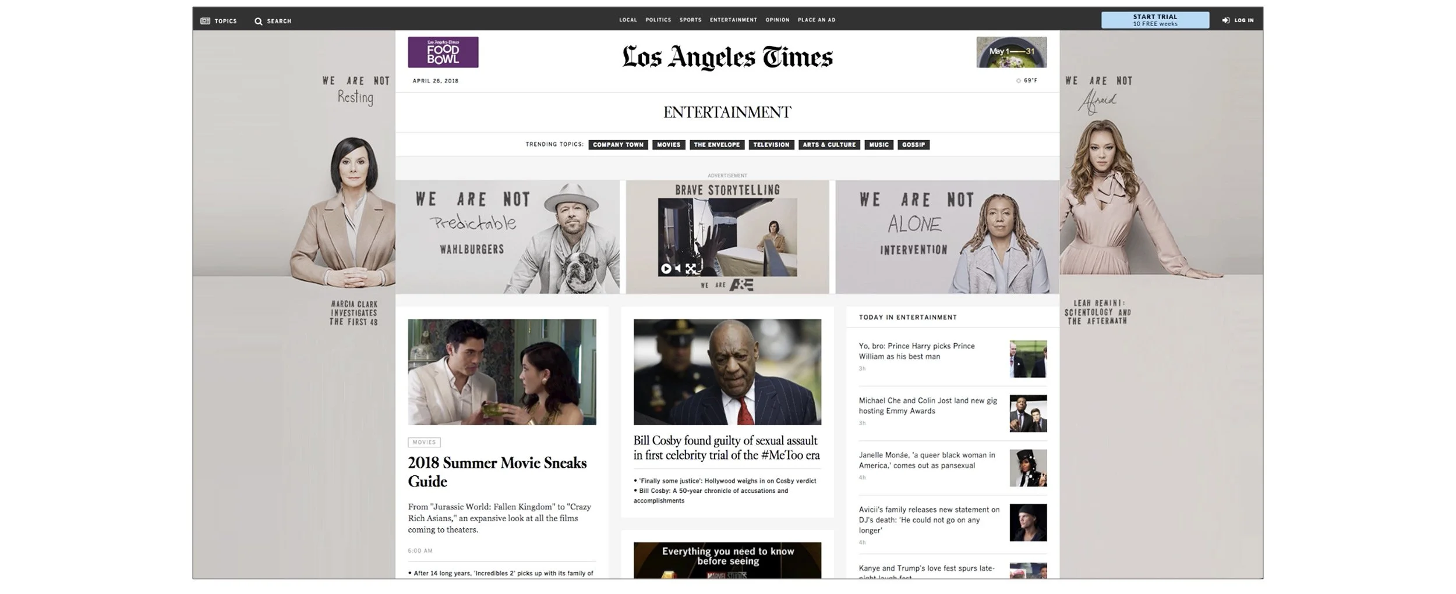Select Entertainment in top navigation

click(733, 20)
